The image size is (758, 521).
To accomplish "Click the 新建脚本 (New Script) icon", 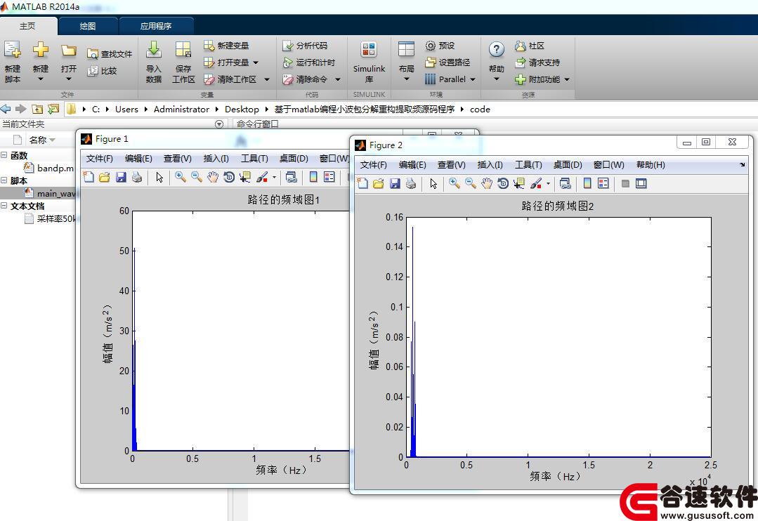I will (12, 49).
